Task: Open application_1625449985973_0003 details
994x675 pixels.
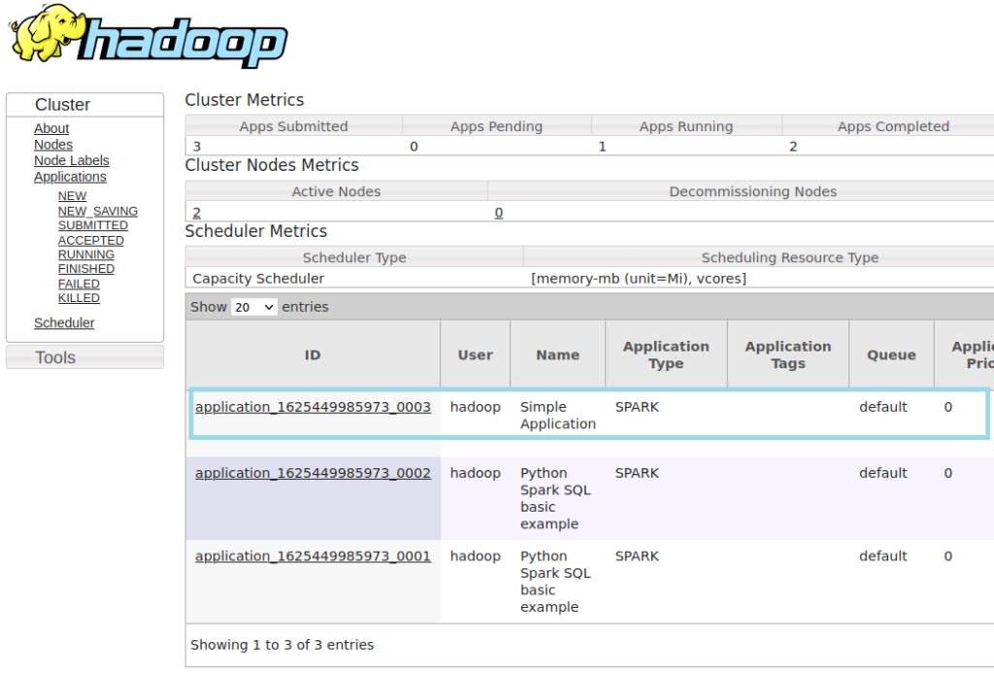Action: pos(313,407)
